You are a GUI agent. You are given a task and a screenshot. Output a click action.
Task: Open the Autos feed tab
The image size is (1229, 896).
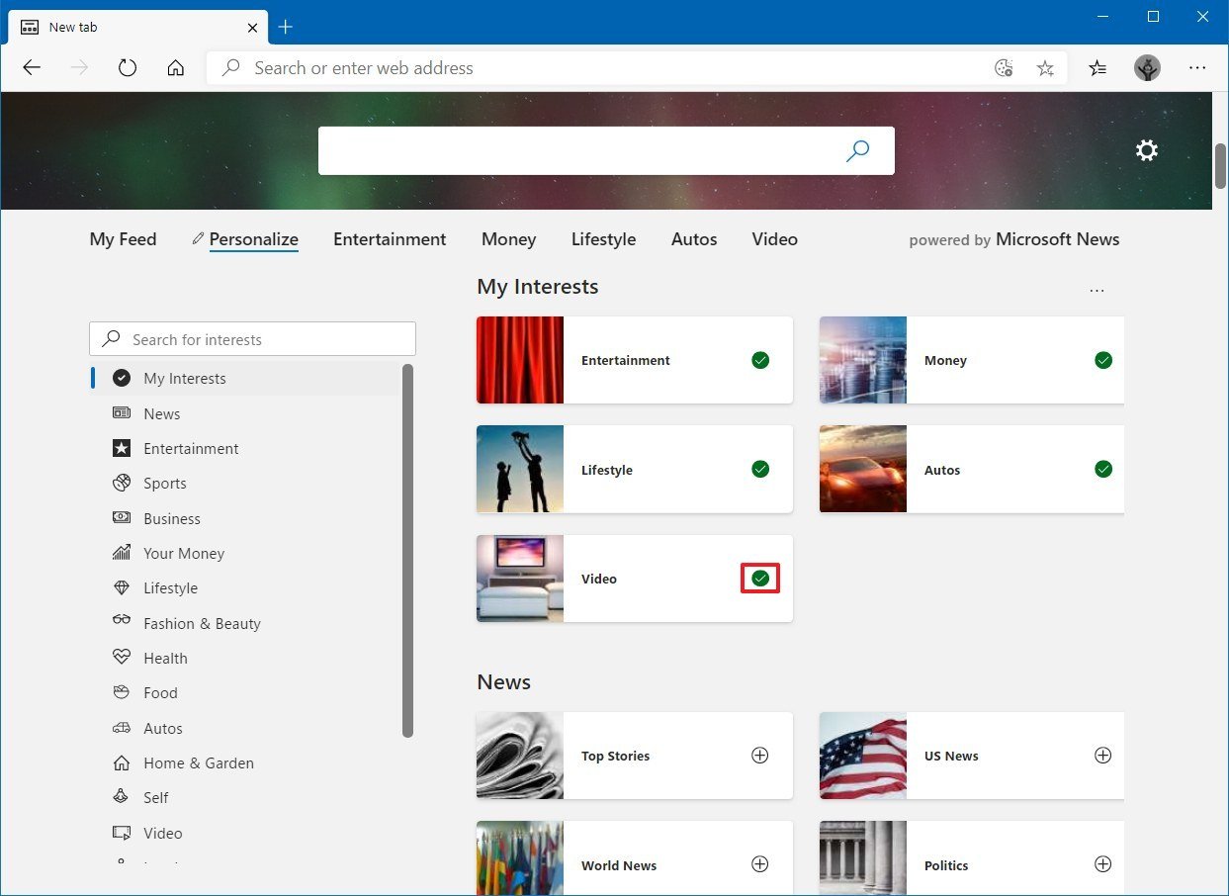pyautogui.click(x=694, y=239)
